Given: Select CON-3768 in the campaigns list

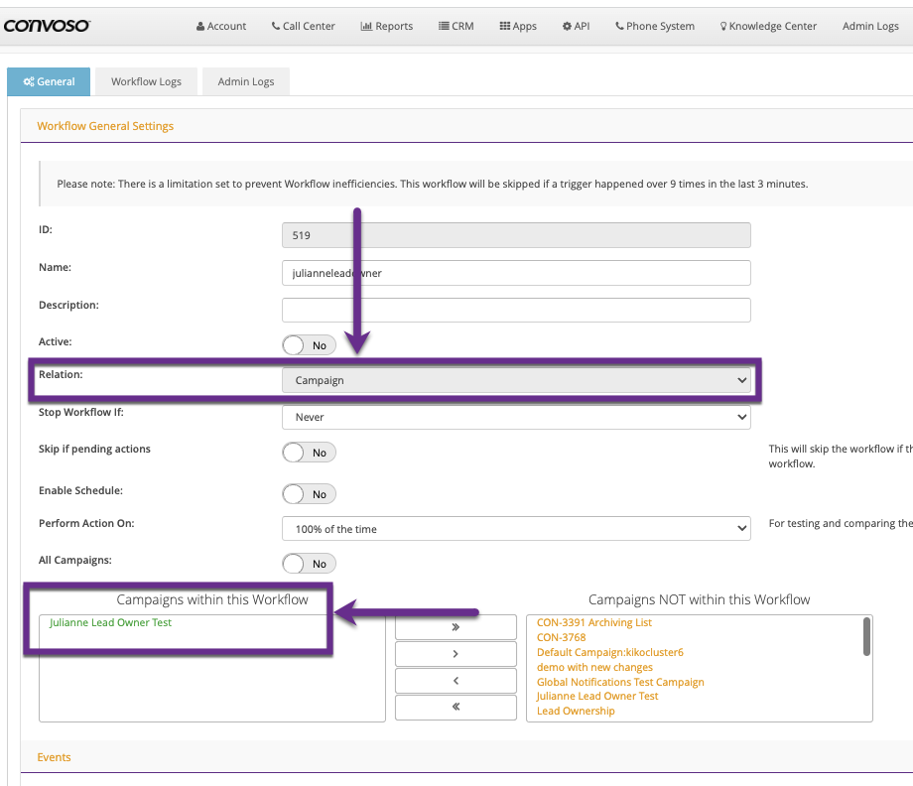Looking at the screenshot, I should (561, 638).
